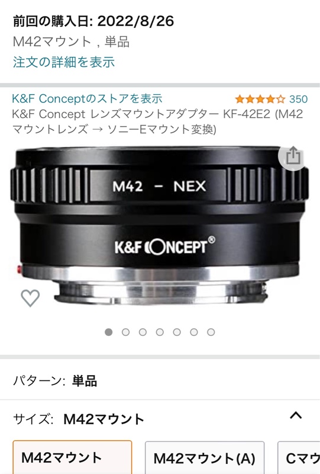Add product to wishlist with heart icon
Image resolution: width=320 pixels, height=474 pixels.
pyautogui.click(x=30, y=298)
